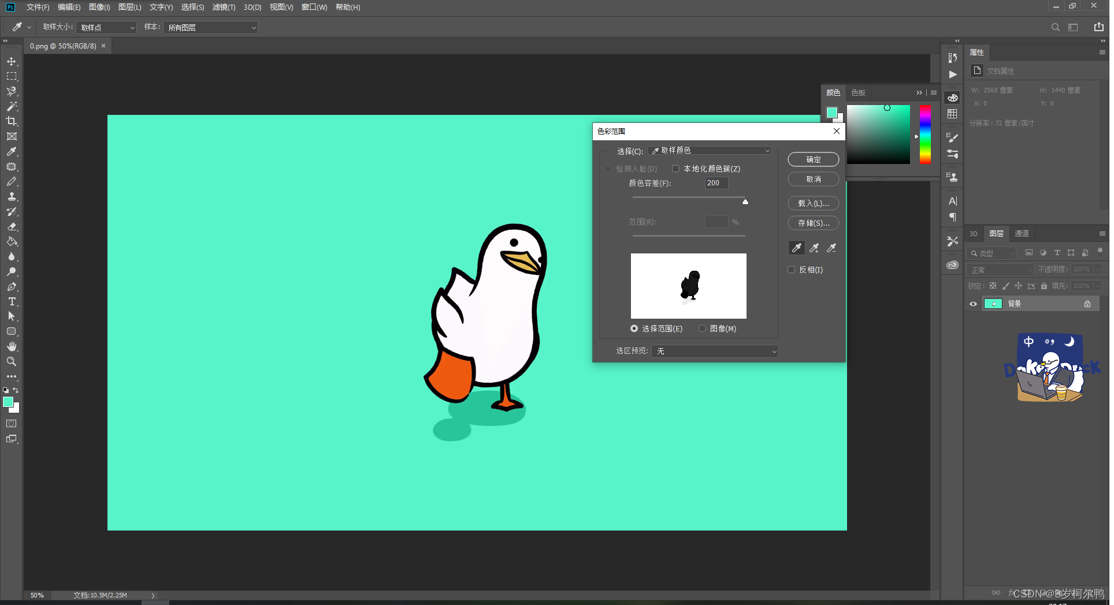Open the Share icon in options bar
1114x605 pixels.
(x=1099, y=27)
